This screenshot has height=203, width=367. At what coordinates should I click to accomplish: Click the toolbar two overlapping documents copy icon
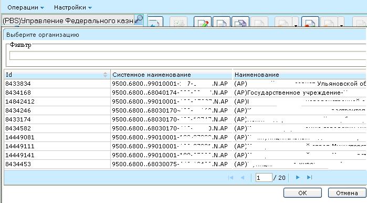tap(240, 22)
